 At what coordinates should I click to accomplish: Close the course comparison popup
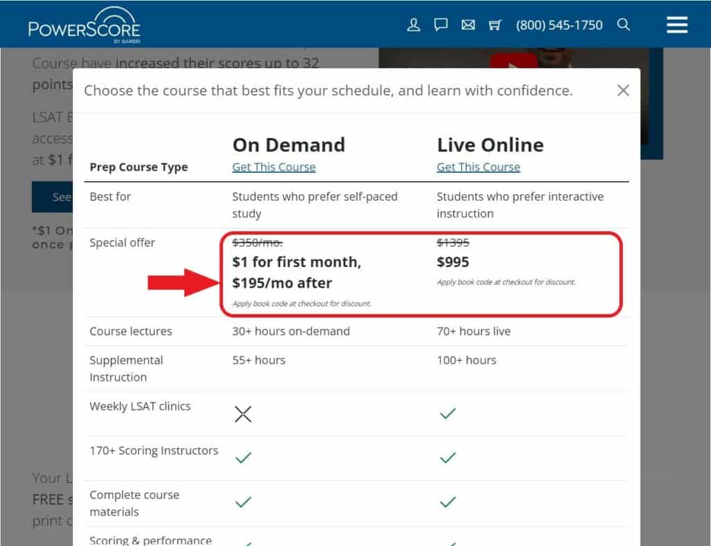623,90
